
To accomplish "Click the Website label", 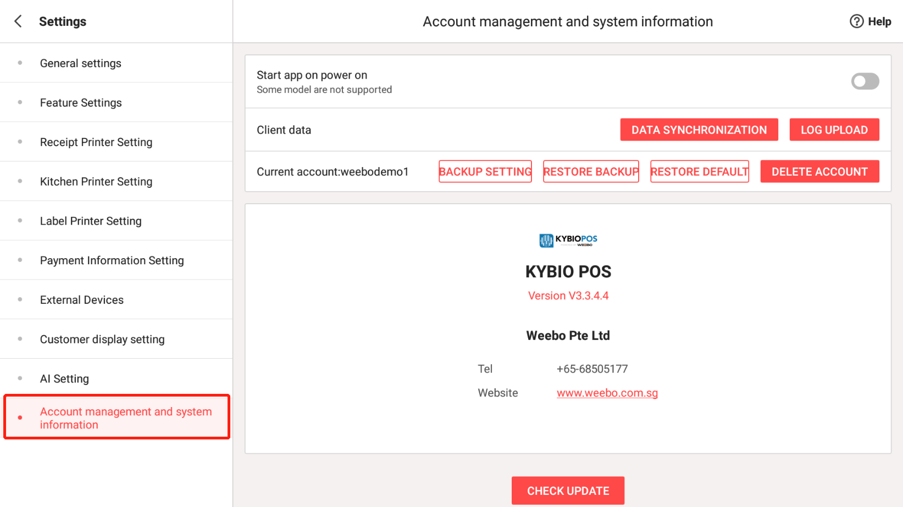I will [x=498, y=393].
